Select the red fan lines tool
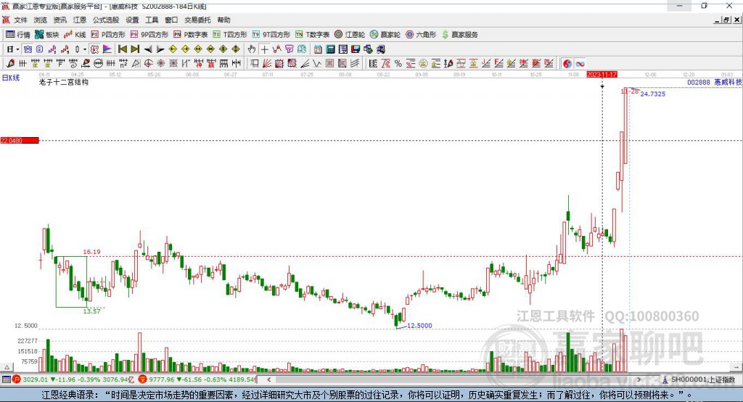This screenshot has width=743, height=402. pos(267,64)
